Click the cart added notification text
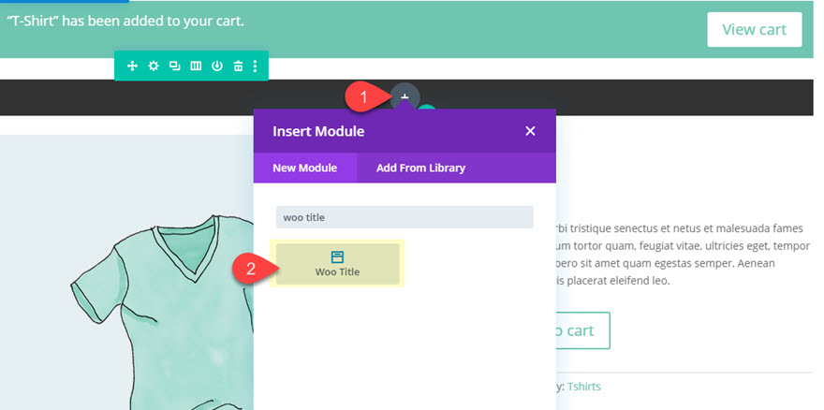The width and height of the screenshot is (824, 410). point(125,22)
